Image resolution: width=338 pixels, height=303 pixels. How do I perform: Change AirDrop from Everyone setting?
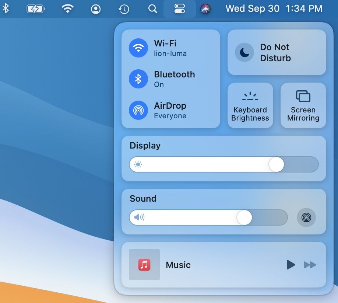coord(170,110)
